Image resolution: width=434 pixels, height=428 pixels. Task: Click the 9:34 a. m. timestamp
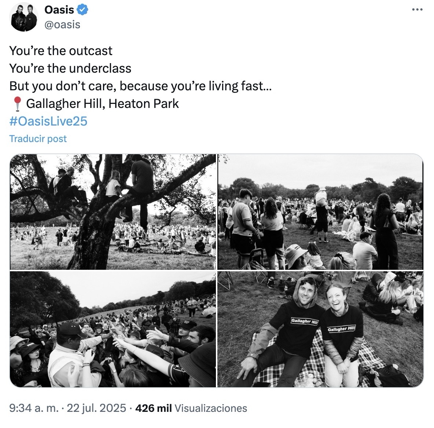coord(34,408)
